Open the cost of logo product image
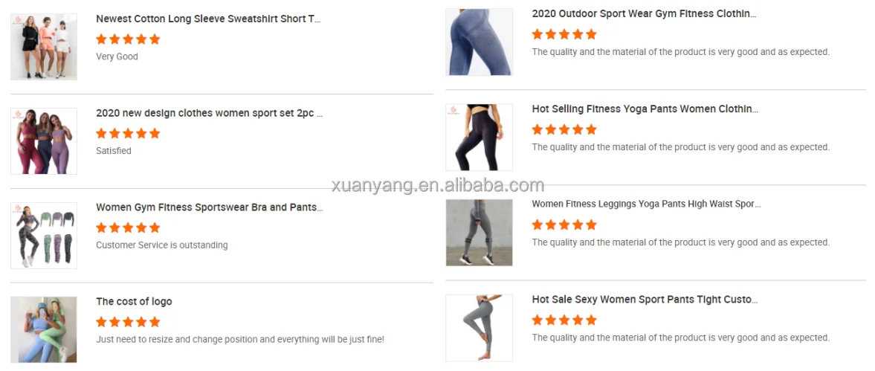The height and width of the screenshot is (371, 875). point(44,329)
